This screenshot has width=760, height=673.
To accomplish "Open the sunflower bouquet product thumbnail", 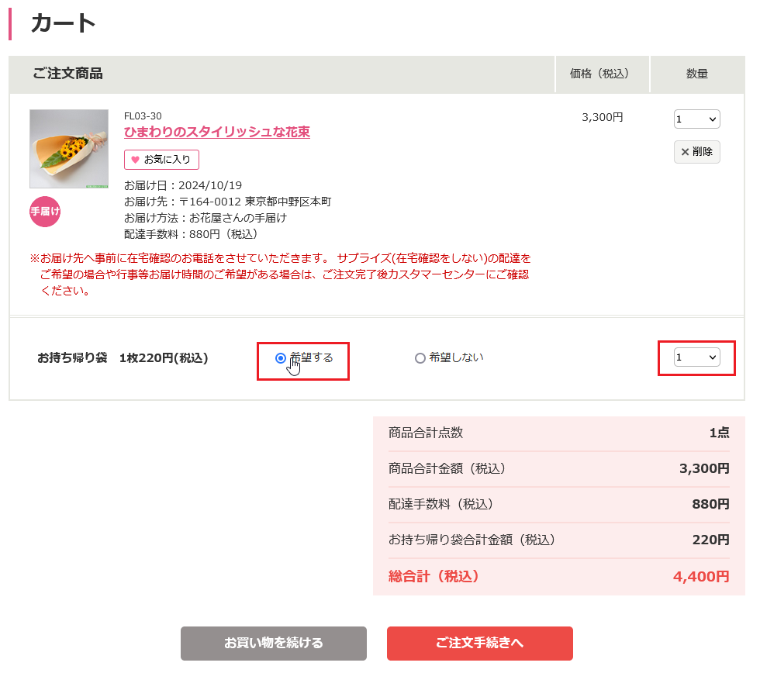I will (69, 149).
